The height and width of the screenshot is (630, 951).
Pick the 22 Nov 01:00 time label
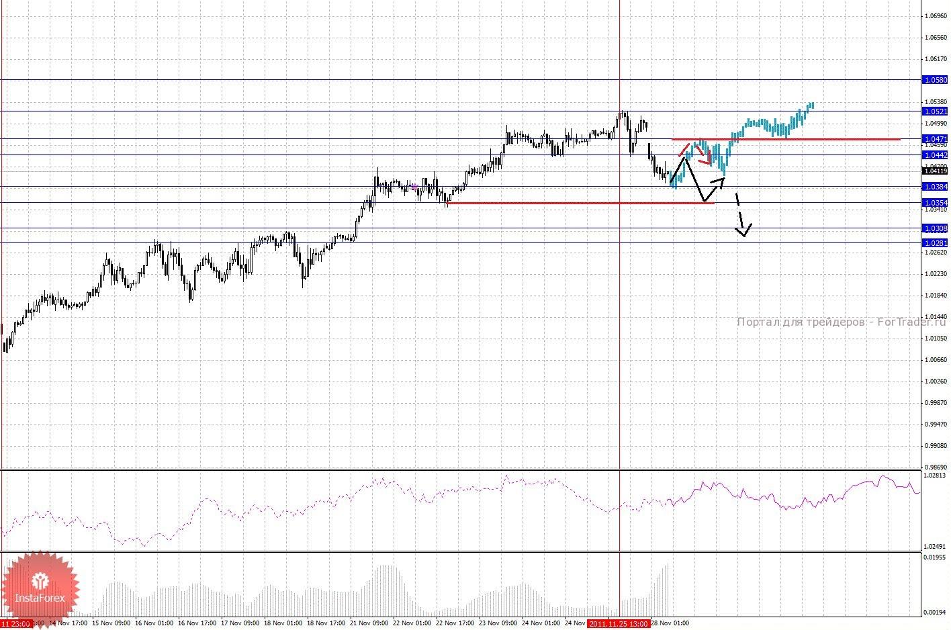[413, 624]
